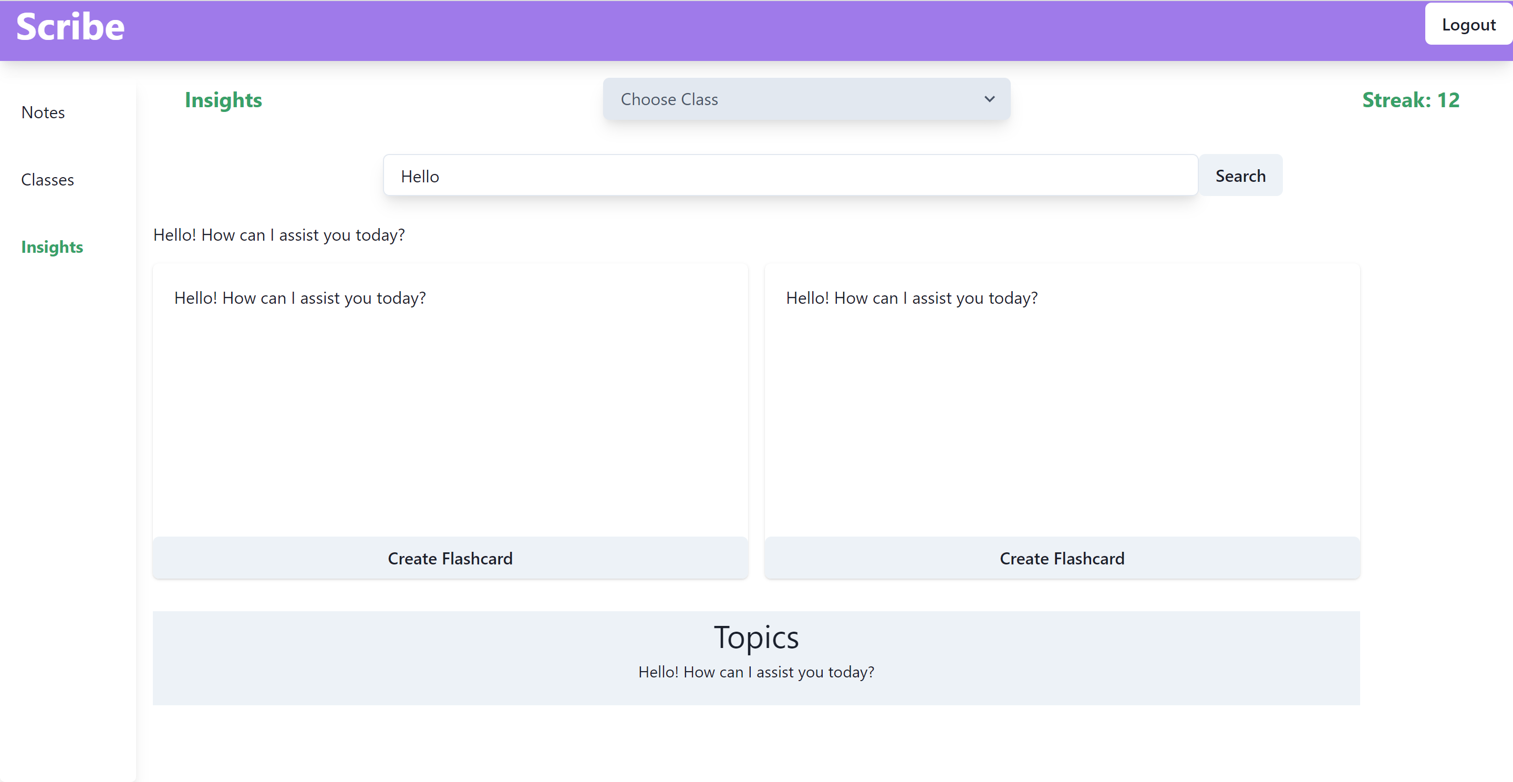This screenshot has height=782, width=1513.
Task: Go to Classes in the sidebar
Action: [x=48, y=180]
